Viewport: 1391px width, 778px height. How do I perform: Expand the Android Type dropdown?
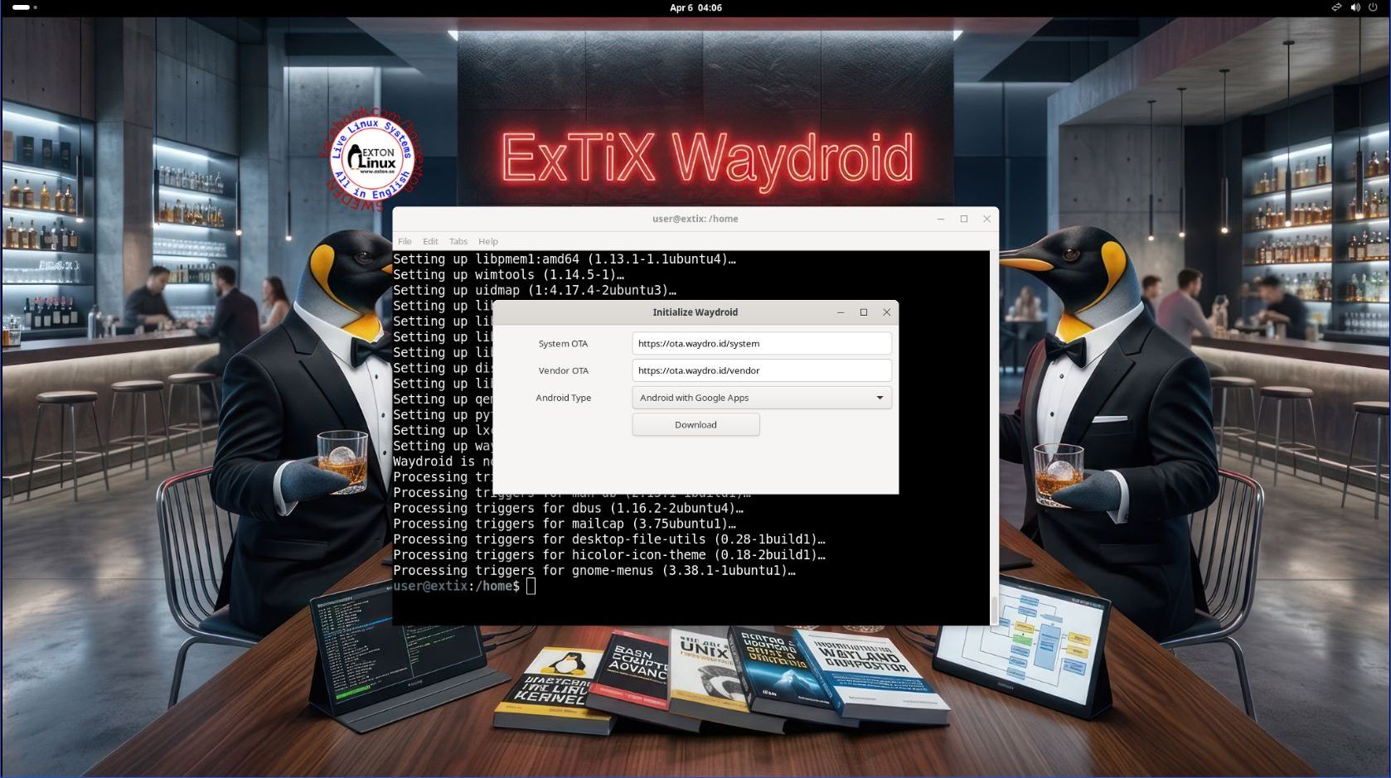click(762, 398)
